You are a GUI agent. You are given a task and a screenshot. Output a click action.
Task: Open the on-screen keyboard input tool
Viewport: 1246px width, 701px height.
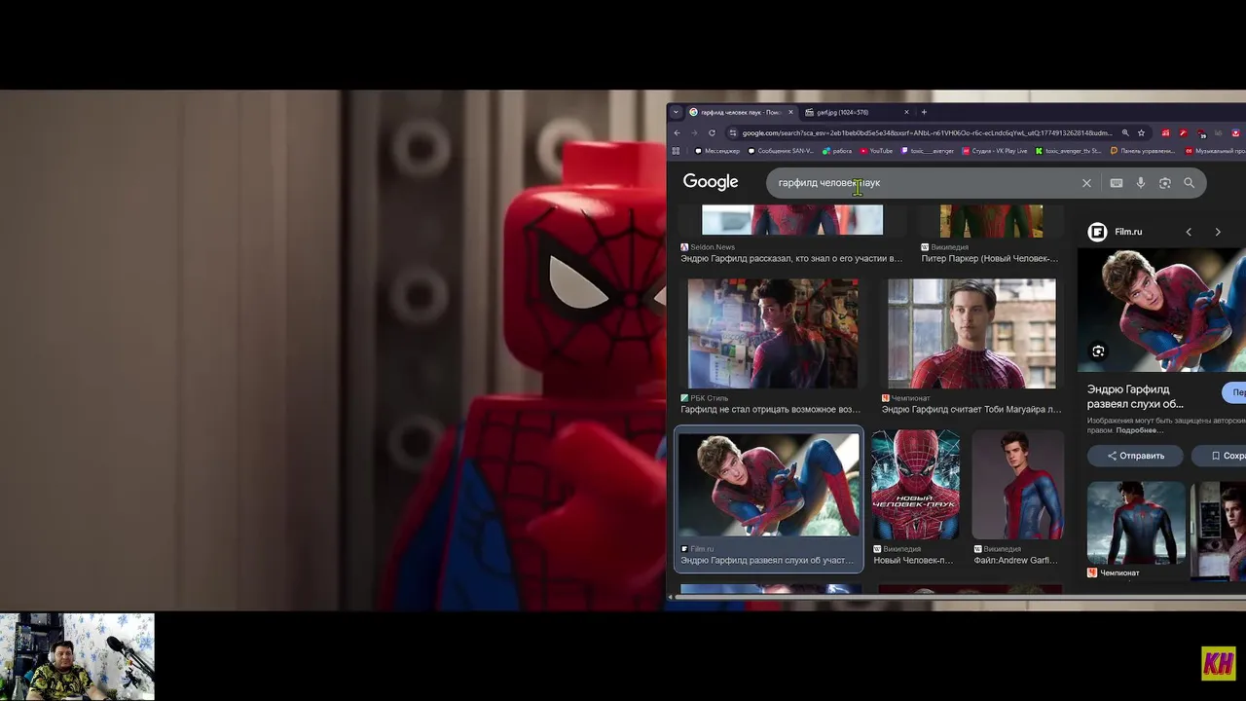click(1117, 183)
